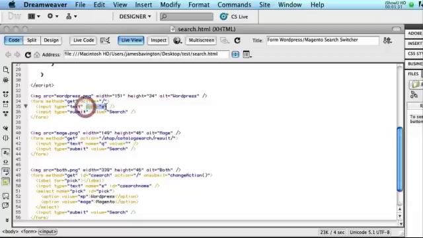Select the form tag in tag selector
The image size is (423, 238).
[x=29, y=231]
